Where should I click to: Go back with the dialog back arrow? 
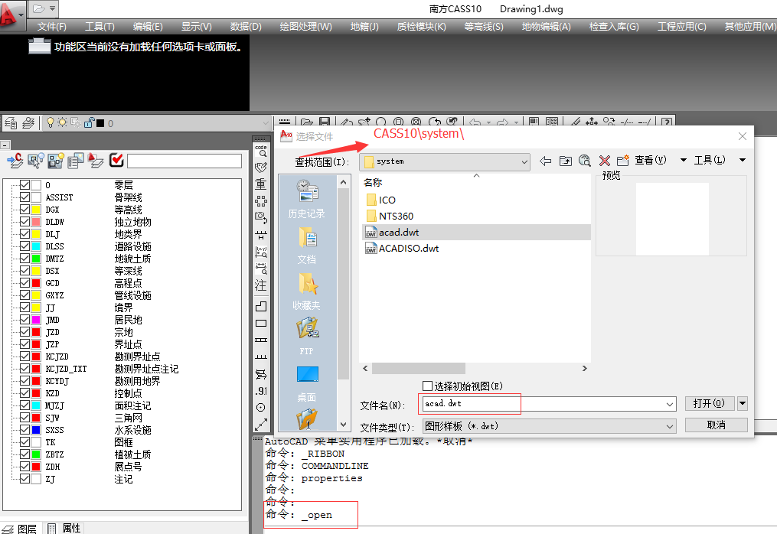pyautogui.click(x=546, y=161)
